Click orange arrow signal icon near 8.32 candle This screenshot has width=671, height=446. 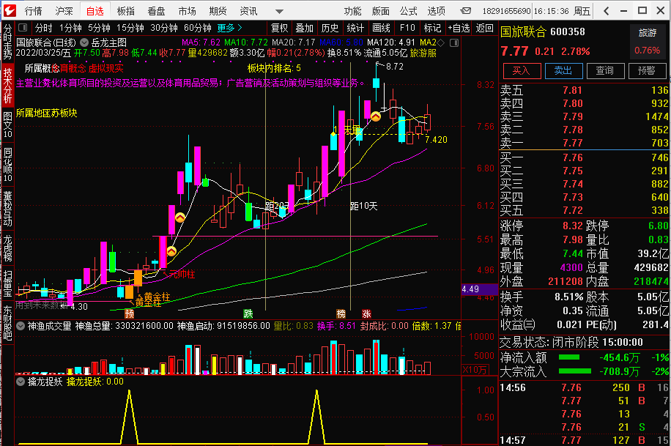pyautogui.click(x=375, y=116)
